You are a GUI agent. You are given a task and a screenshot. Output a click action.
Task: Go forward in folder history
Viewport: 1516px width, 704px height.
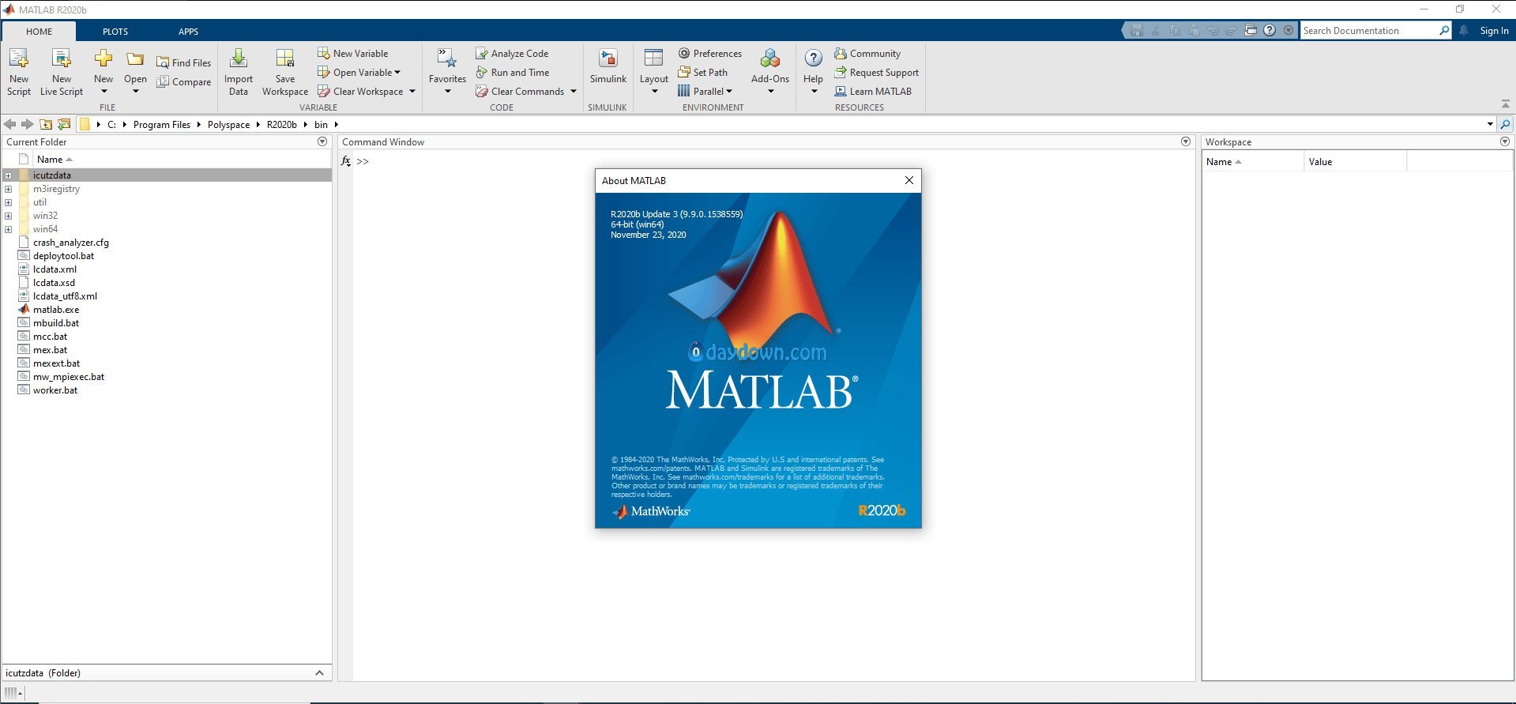coord(28,124)
